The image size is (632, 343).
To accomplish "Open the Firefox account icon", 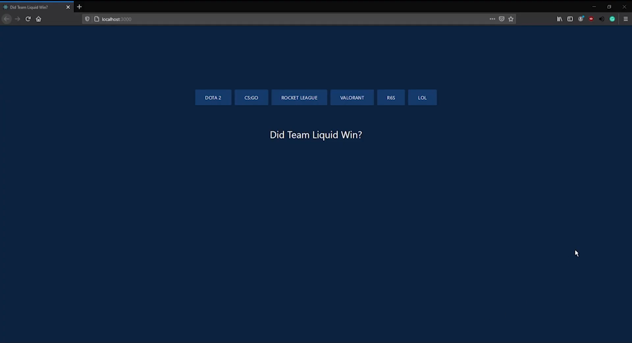I will 581,19.
